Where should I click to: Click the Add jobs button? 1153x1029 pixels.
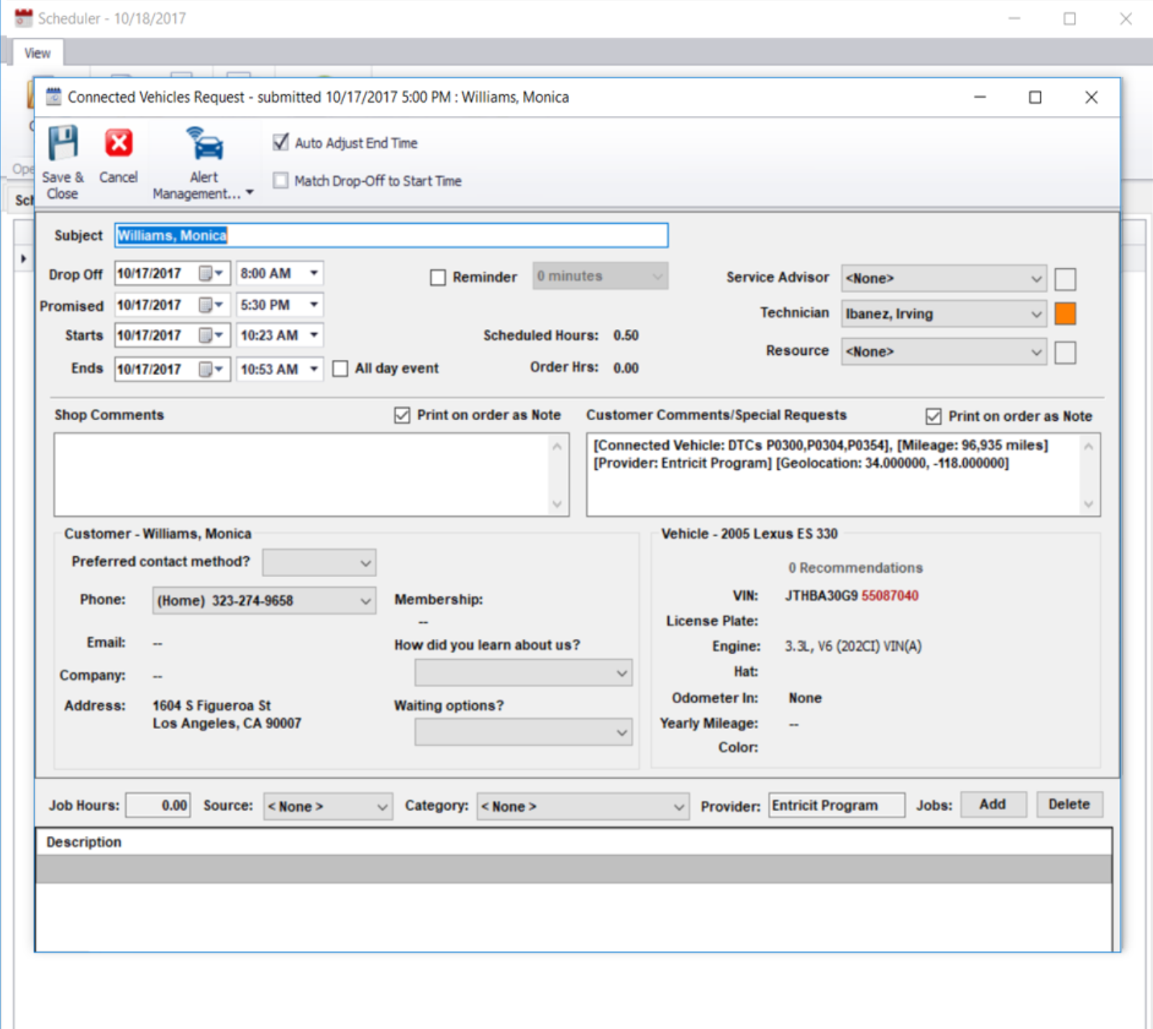pos(993,804)
